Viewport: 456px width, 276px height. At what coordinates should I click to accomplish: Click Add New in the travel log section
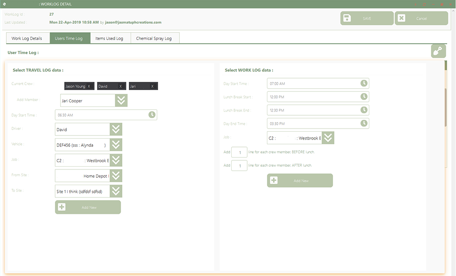click(88, 207)
